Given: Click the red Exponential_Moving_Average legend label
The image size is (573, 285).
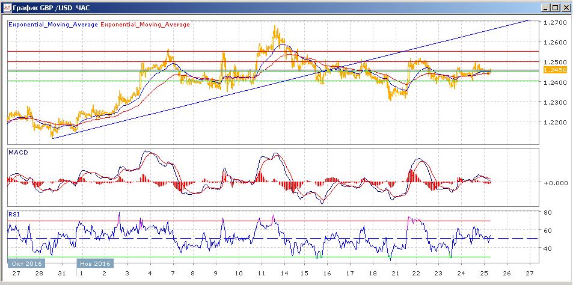Looking at the screenshot, I should pos(145,25).
